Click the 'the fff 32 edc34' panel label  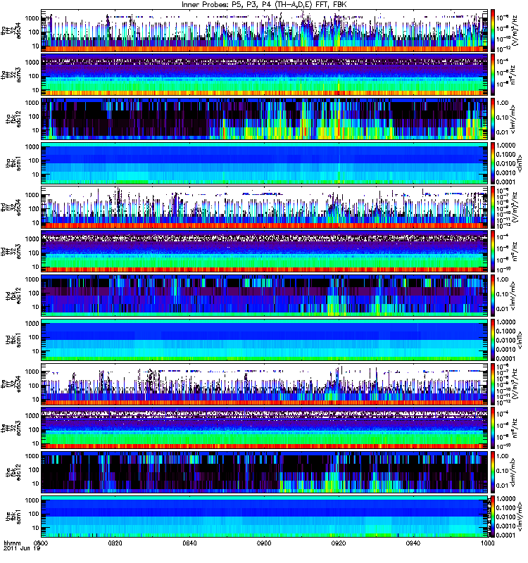coord(11,384)
